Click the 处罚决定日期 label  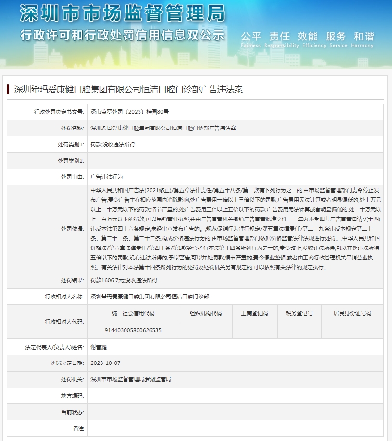coord(67,363)
